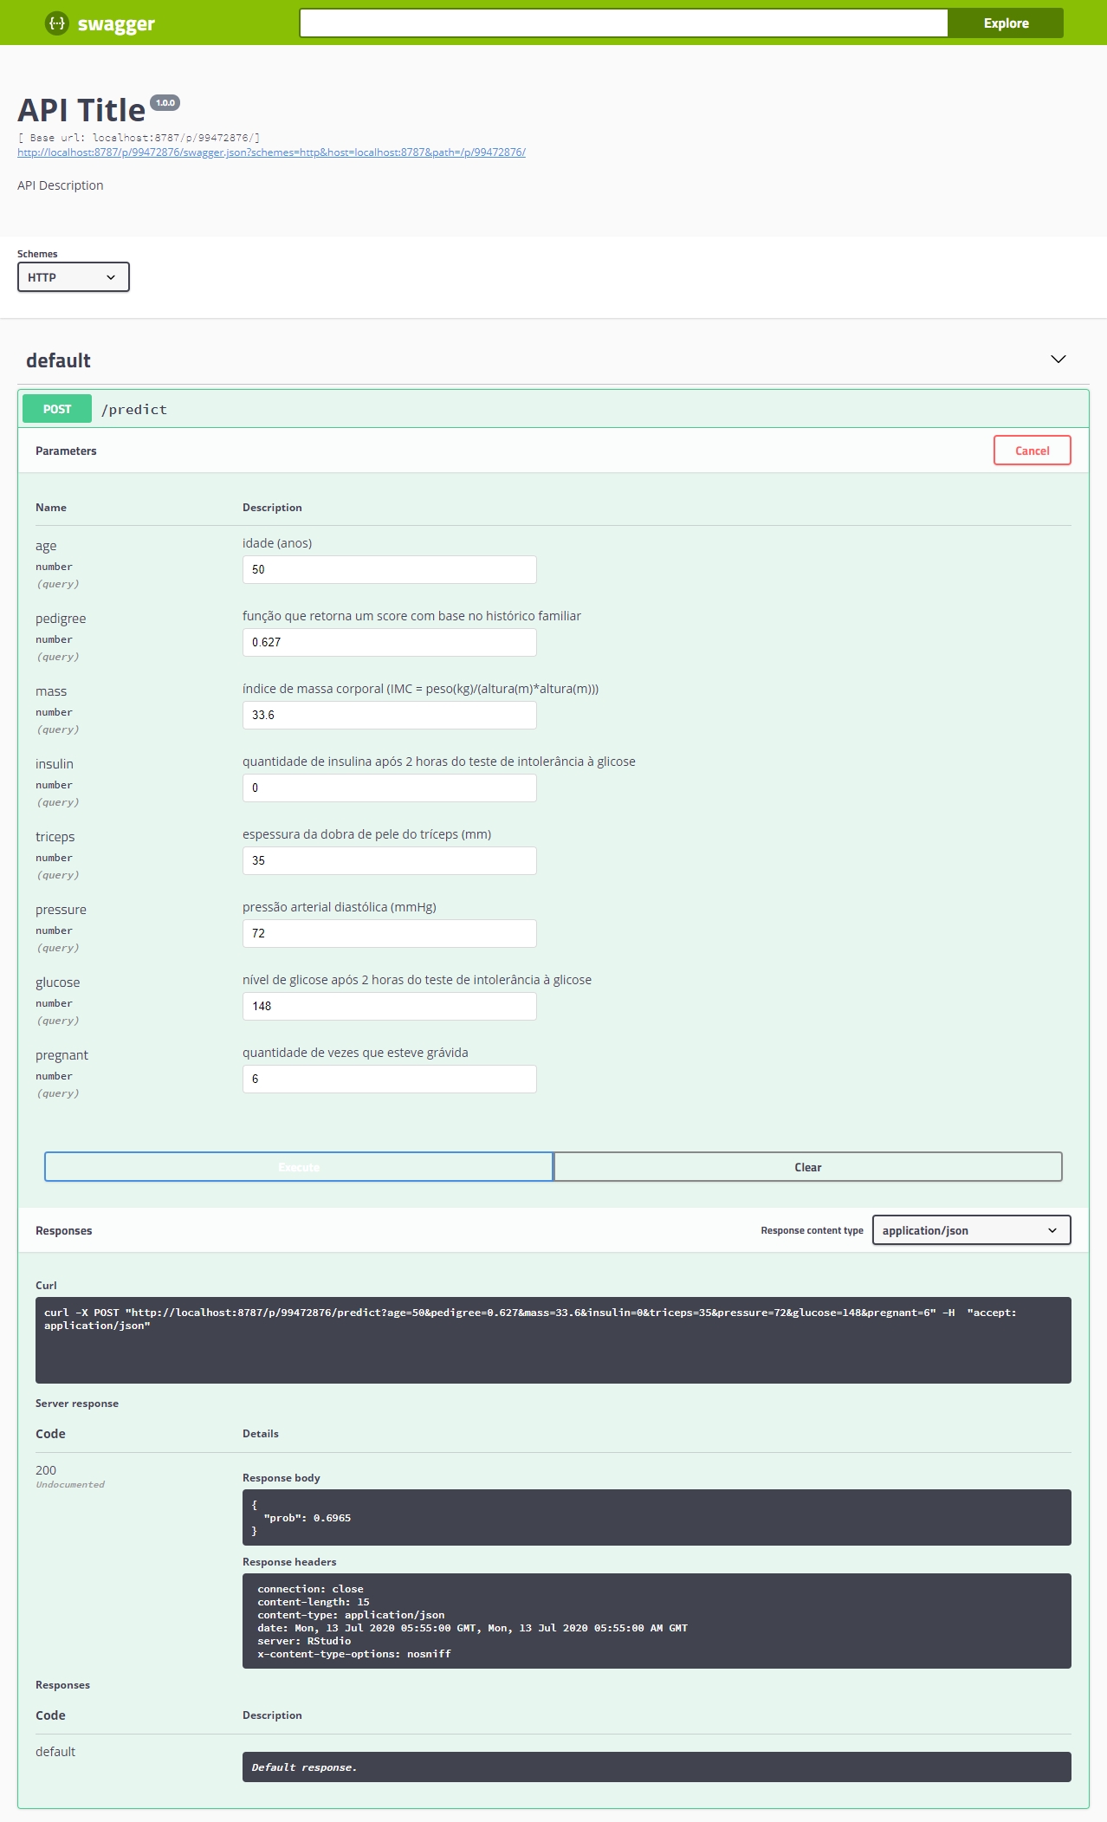Click the age input field

(x=389, y=569)
